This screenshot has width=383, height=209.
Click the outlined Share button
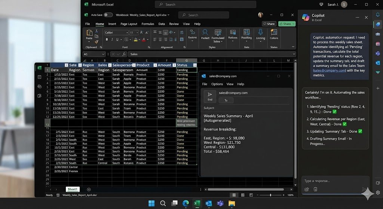(269, 24)
